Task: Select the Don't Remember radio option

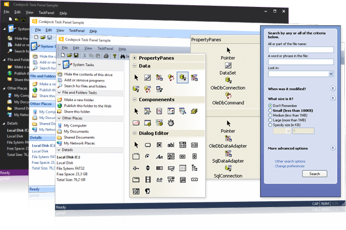Action: click(x=270, y=105)
